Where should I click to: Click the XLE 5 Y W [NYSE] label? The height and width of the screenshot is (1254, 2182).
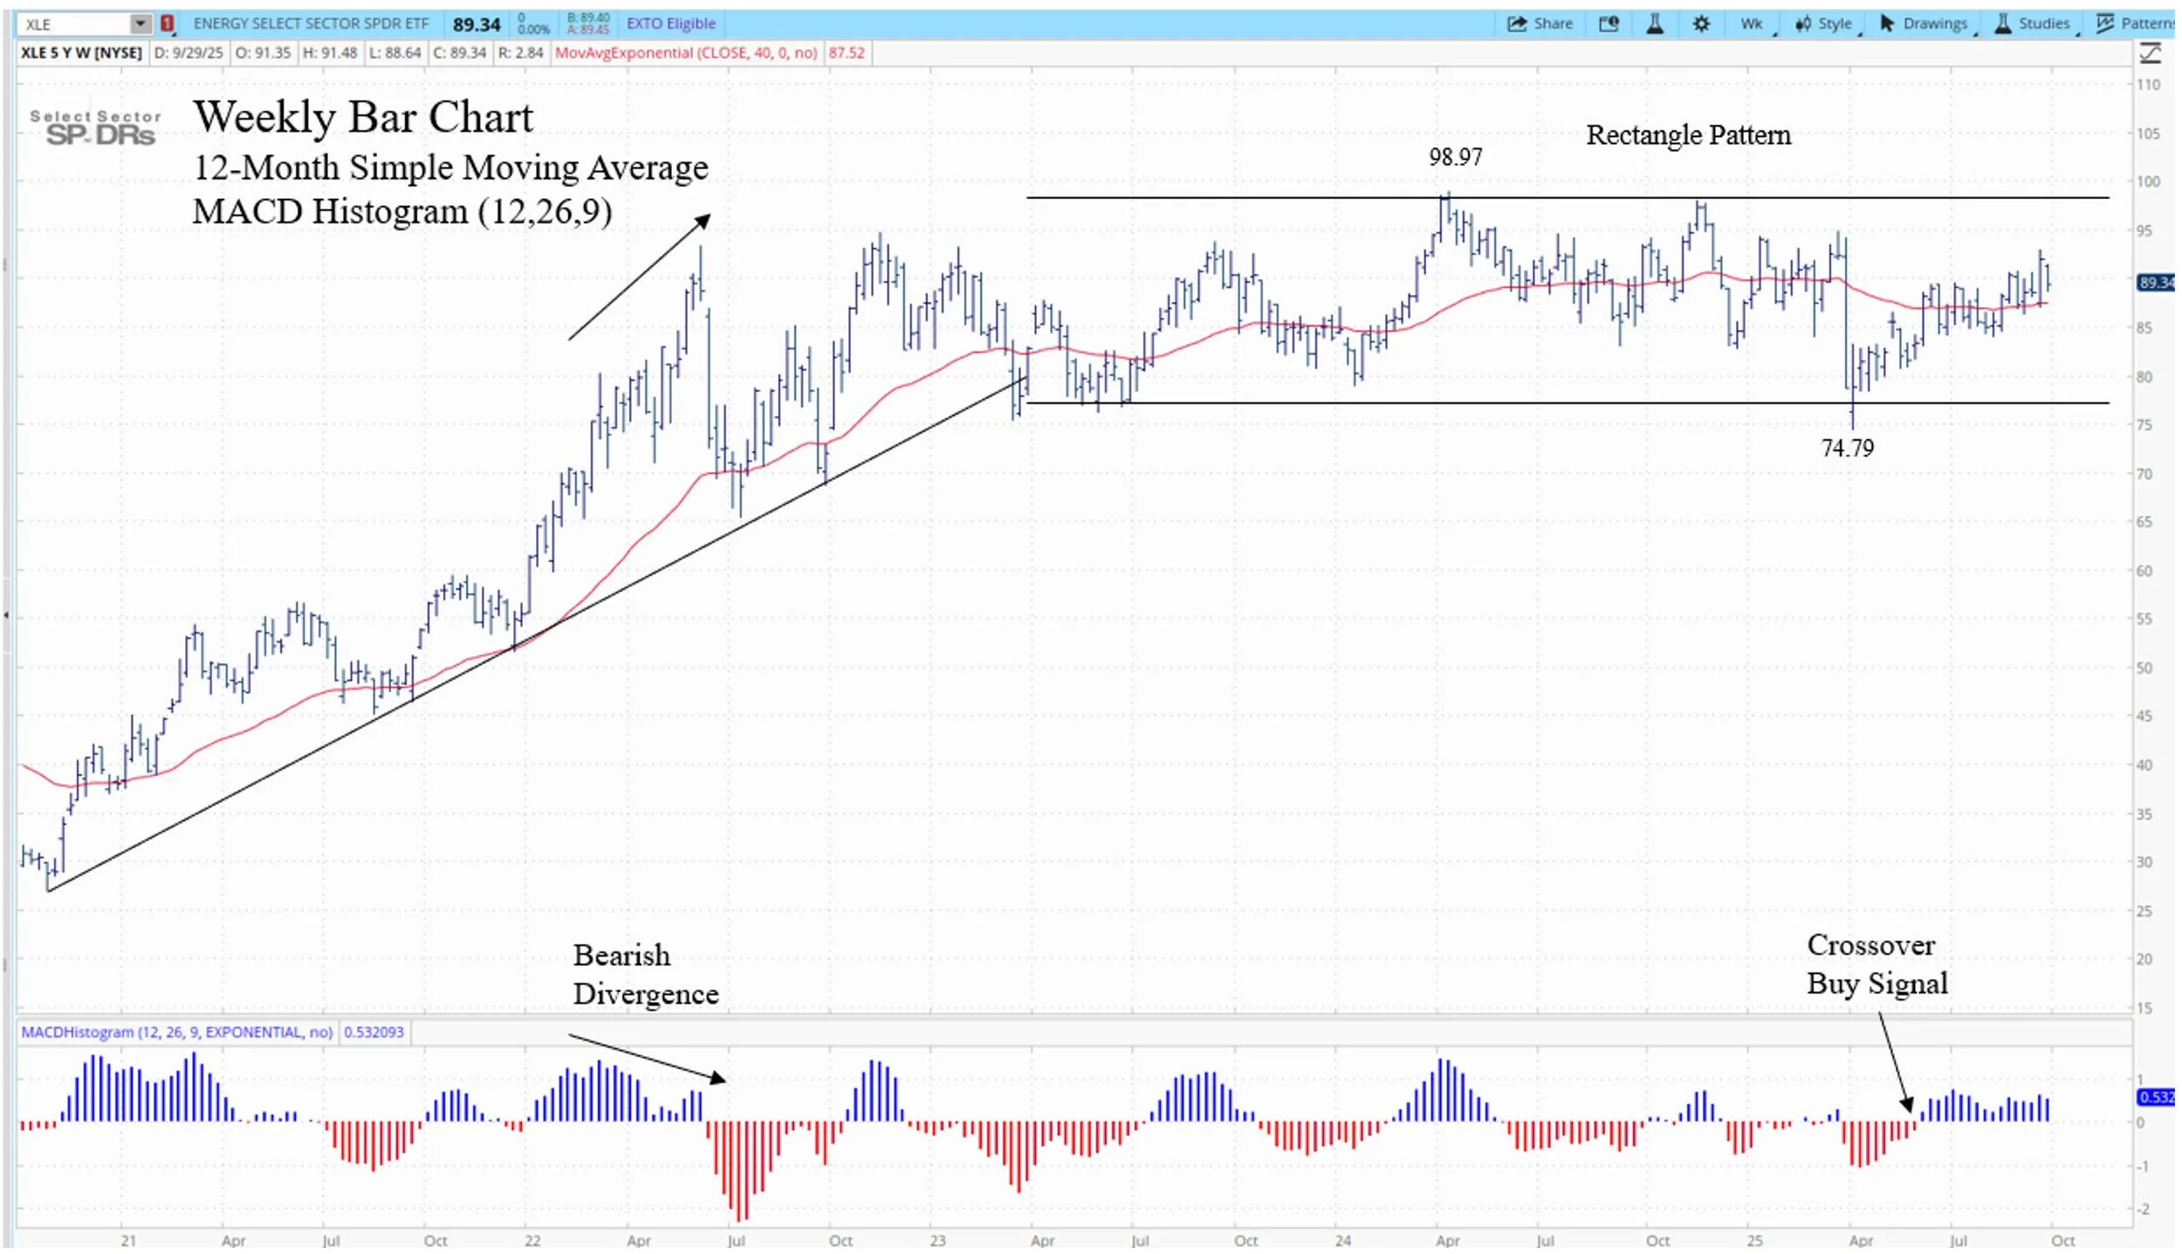[x=80, y=52]
